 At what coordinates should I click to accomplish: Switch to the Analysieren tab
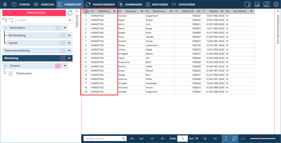click(x=157, y=4)
